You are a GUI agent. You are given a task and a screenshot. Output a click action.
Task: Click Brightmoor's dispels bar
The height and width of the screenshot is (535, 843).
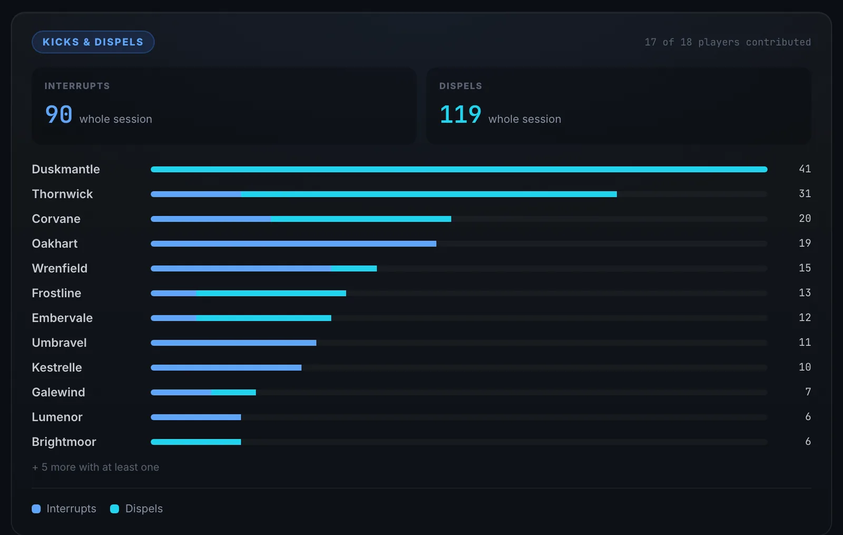click(x=196, y=441)
